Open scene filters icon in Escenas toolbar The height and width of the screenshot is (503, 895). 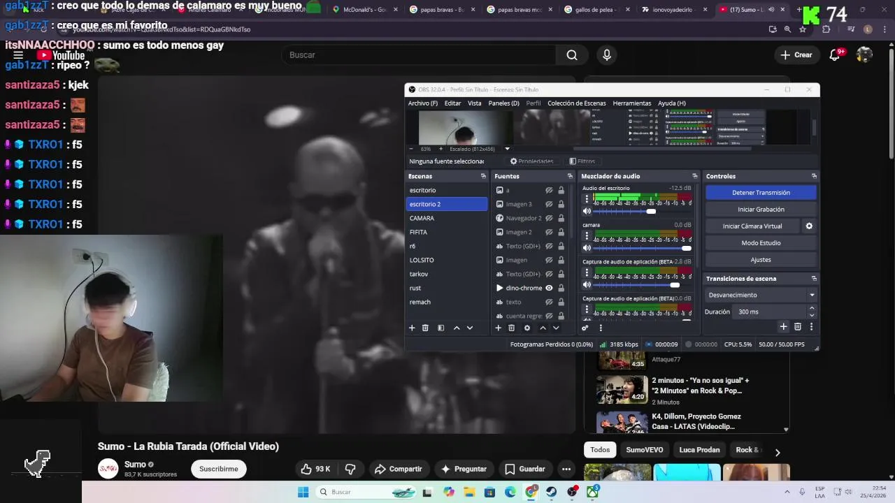(x=441, y=328)
